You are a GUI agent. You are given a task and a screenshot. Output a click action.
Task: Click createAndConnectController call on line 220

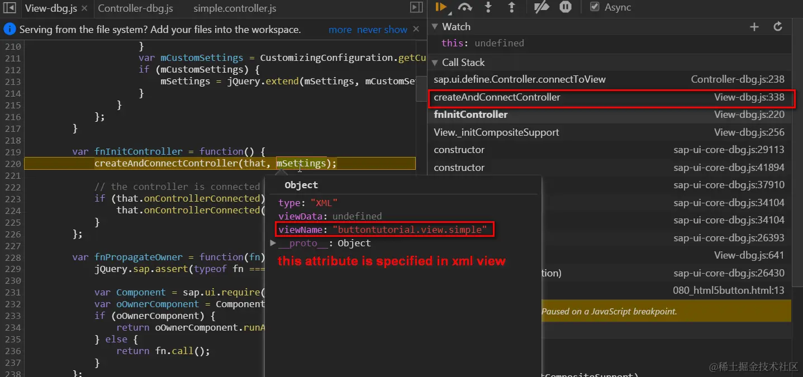pyautogui.click(x=166, y=164)
